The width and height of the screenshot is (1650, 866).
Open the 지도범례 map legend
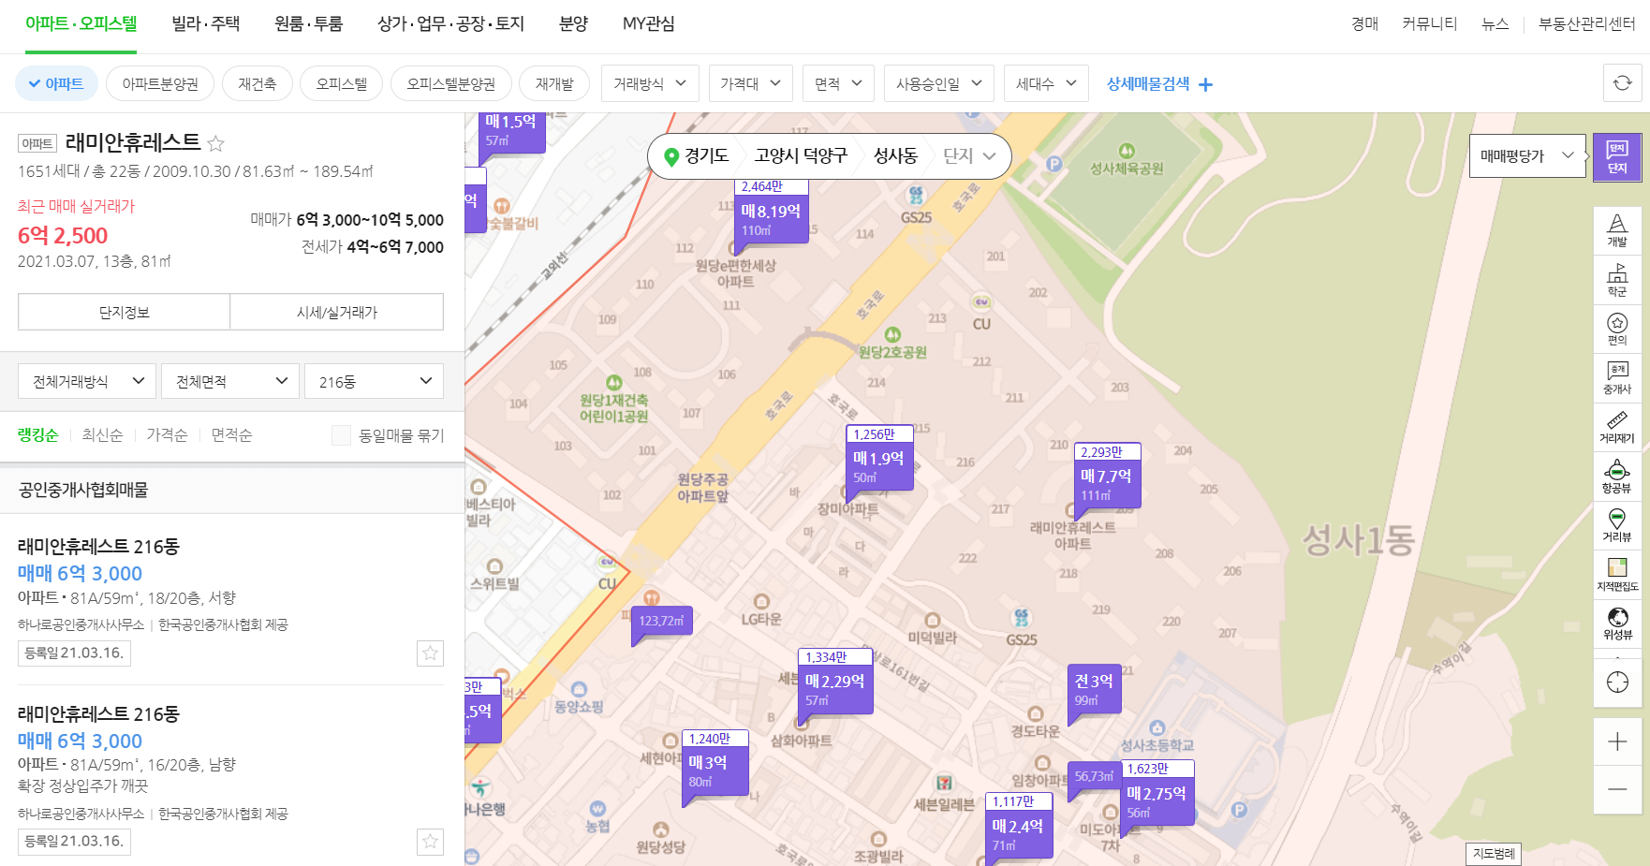coord(1494,853)
